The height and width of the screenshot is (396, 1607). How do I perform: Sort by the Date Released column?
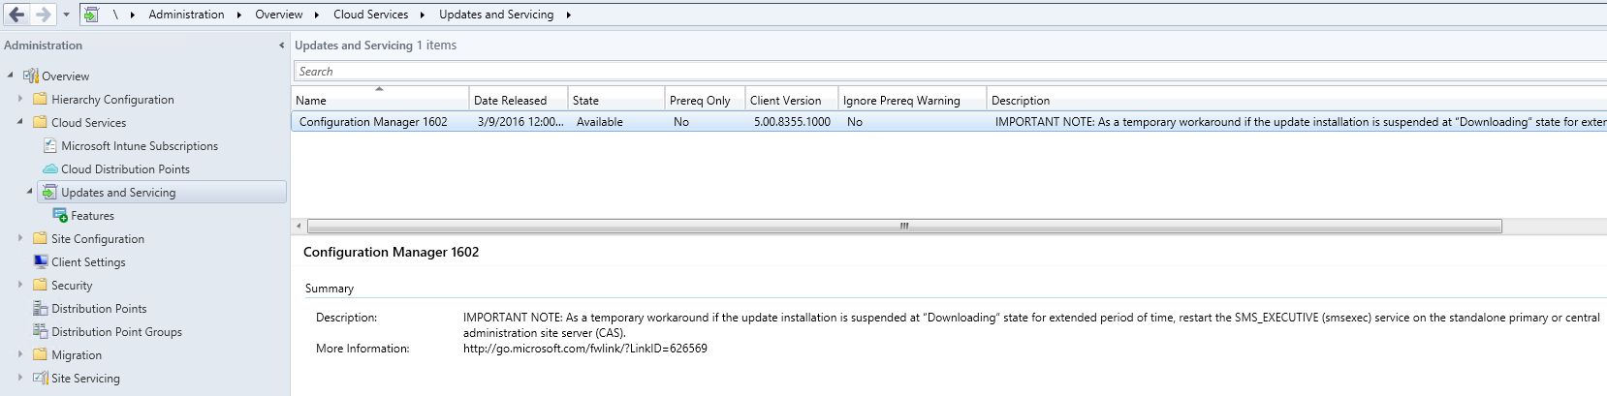[519, 100]
